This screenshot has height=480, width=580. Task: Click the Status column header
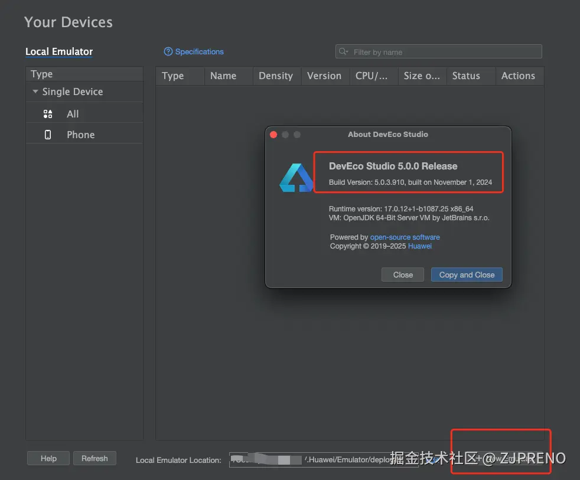point(471,76)
